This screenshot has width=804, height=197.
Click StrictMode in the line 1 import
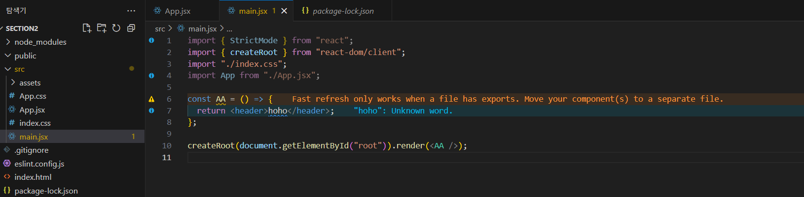(x=254, y=40)
